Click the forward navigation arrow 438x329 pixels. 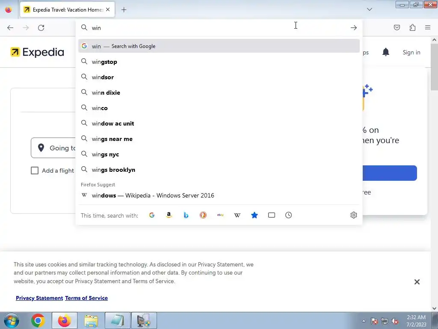pos(26,28)
